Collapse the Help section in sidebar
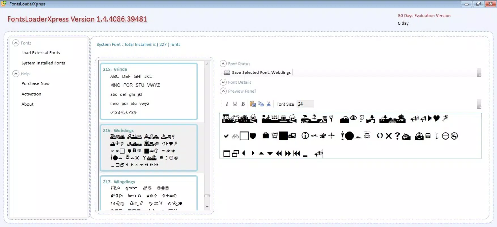This screenshot has height=227, width=497. [x=16, y=74]
